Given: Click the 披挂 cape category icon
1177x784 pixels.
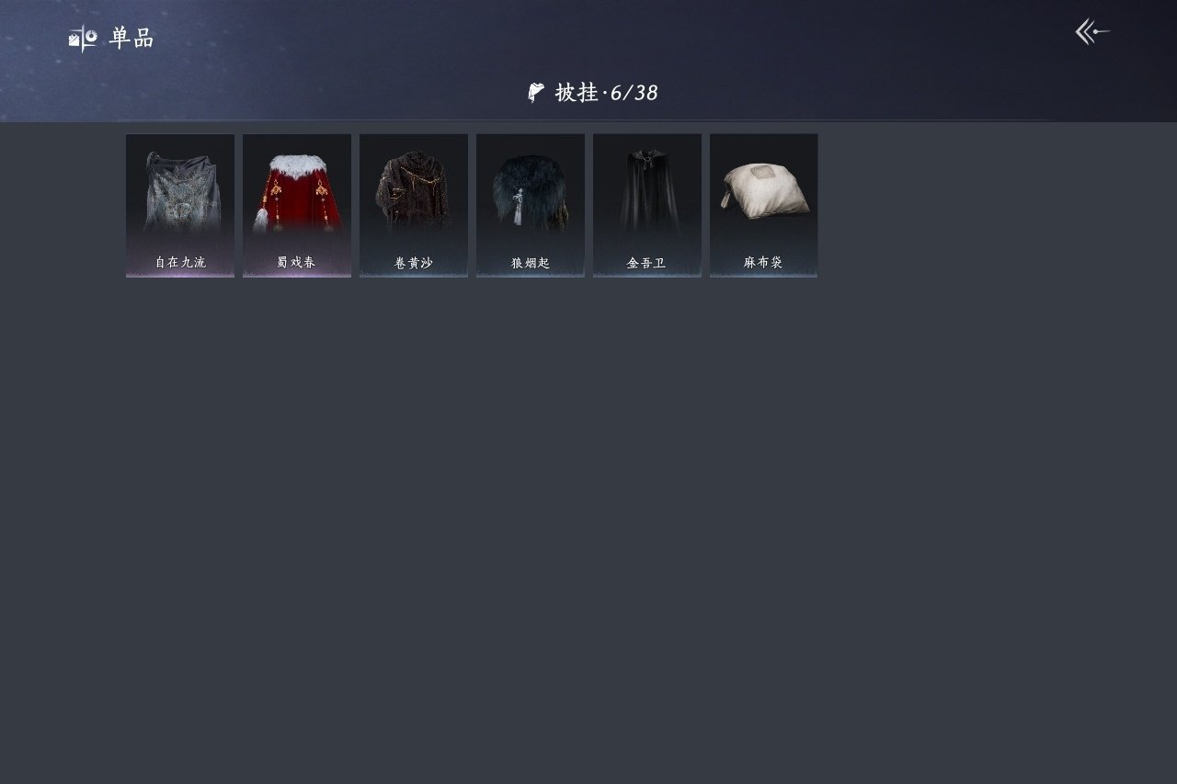Looking at the screenshot, I should pos(536,93).
